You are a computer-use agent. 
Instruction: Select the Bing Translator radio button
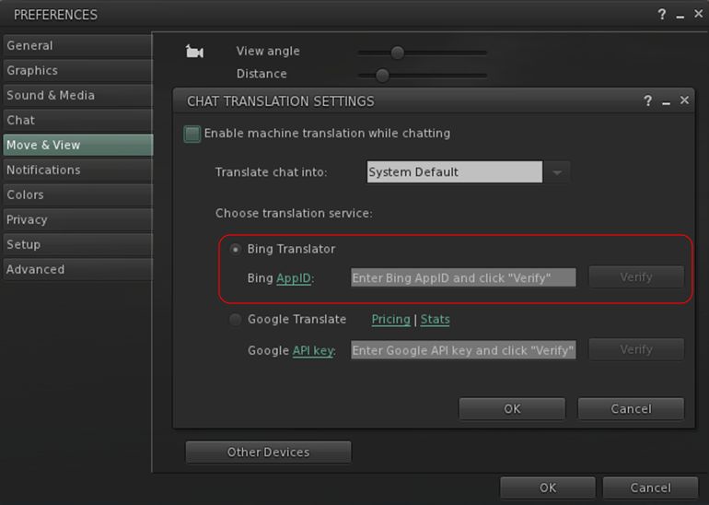(236, 250)
